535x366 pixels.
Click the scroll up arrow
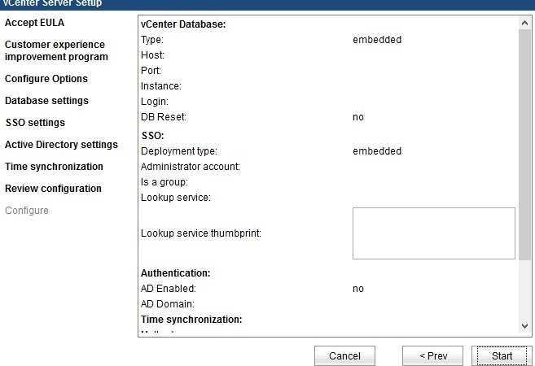point(524,23)
